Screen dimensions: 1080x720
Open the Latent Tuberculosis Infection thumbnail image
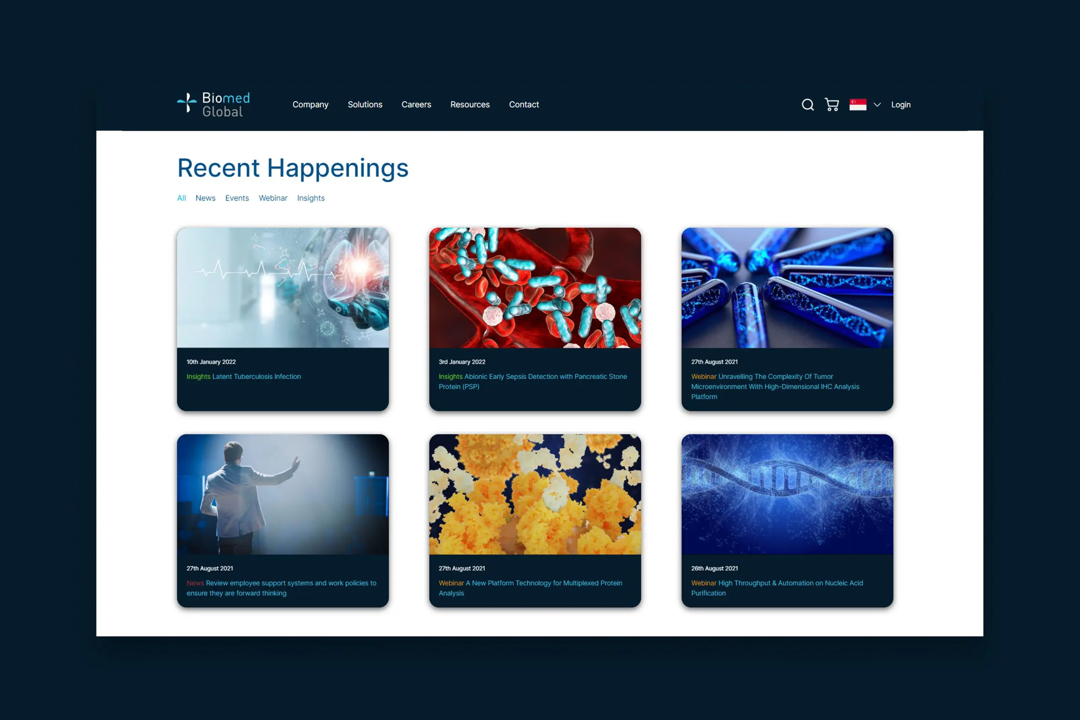point(283,287)
